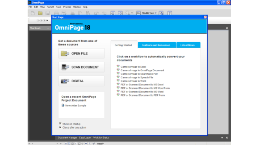Switch to the Document Manager tab
The image size is (259, 145).
(x=68, y=138)
